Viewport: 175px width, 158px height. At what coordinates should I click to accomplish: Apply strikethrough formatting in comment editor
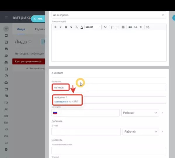click(71, 27)
